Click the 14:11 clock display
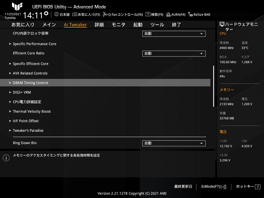 (x=33, y=15)
